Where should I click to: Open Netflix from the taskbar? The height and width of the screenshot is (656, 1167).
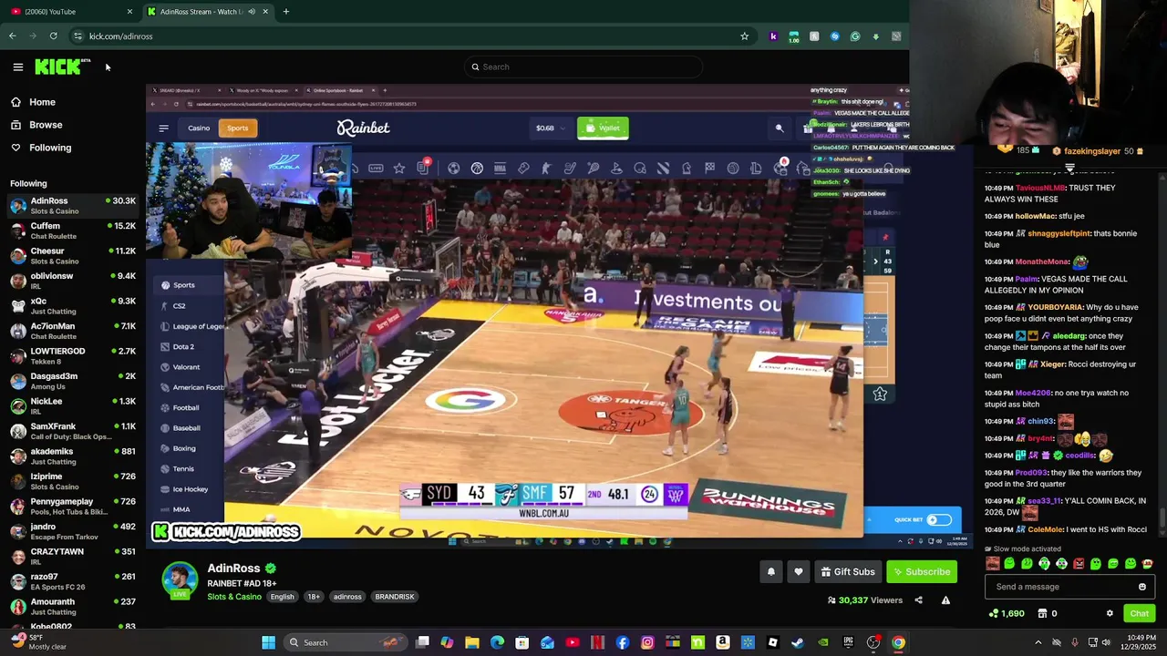coord(598,642)
